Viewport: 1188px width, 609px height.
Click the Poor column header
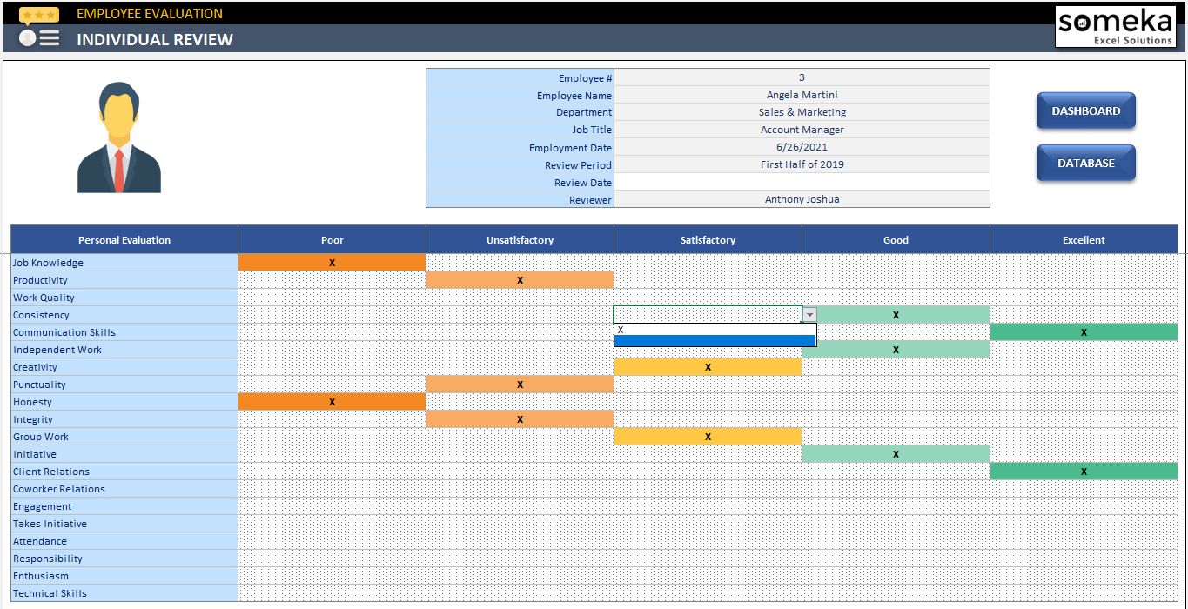coord(332,239)
